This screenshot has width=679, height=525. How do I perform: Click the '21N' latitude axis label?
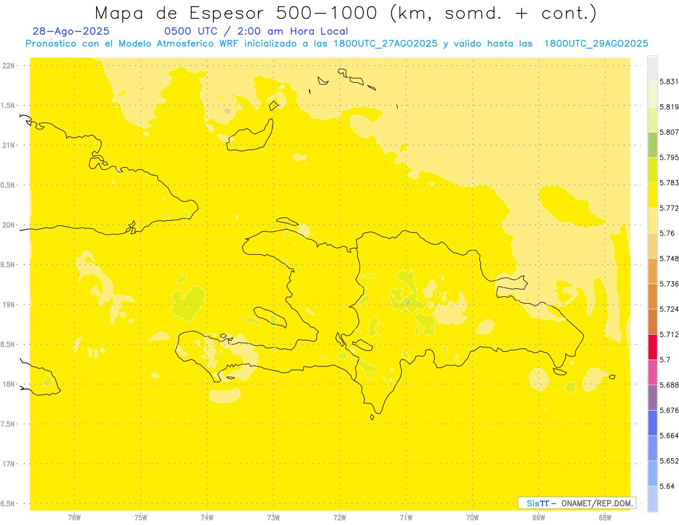click(x=10, y=146)
